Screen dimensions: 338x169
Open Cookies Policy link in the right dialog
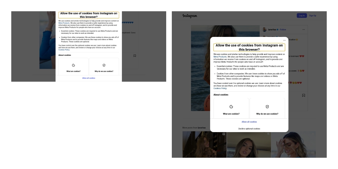[220, 88]
